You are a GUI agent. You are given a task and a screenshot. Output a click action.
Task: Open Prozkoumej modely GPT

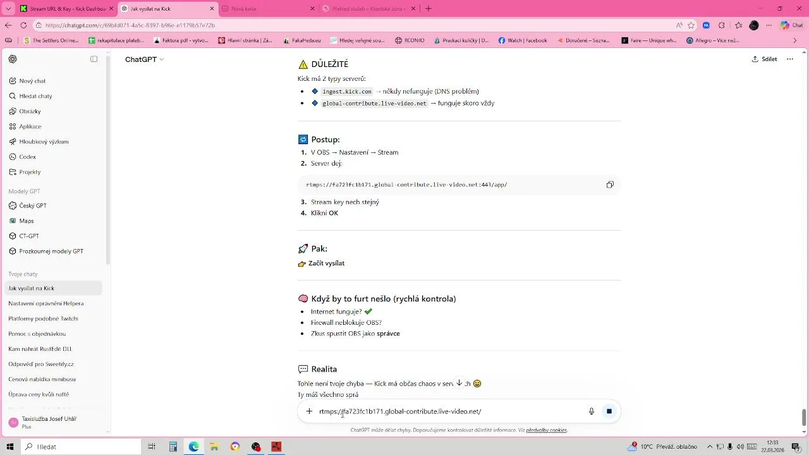(51, 251)
